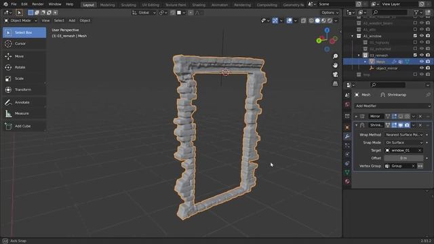Screen dimensions: 434x244
Task: Toggle viewport overlays display
Action: (290, 20)
